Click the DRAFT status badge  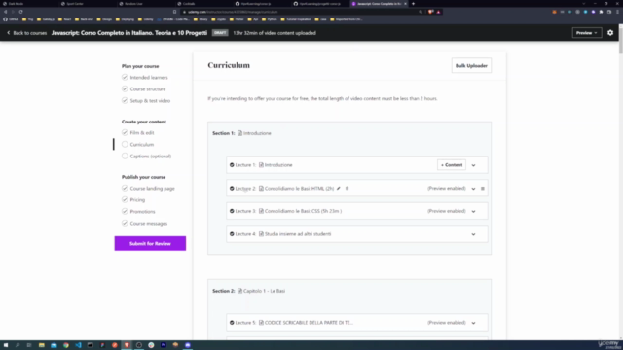(220, 33)
